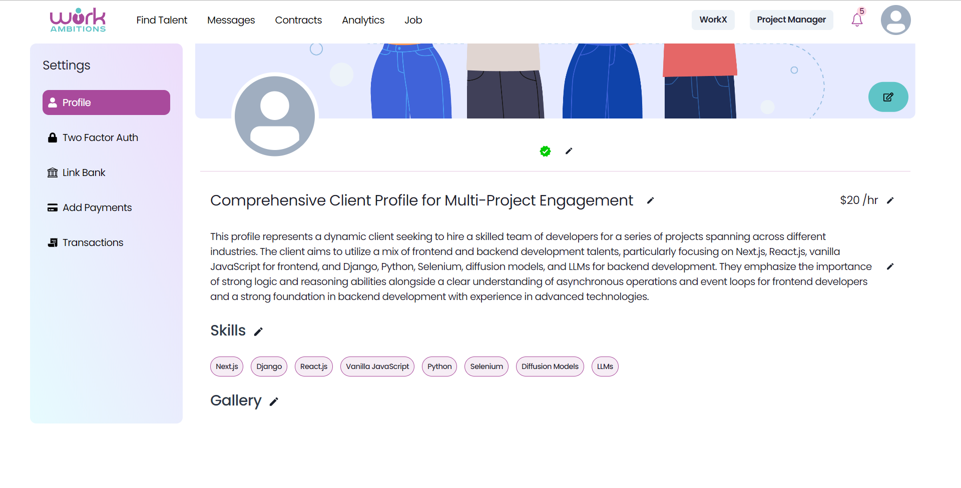Open Find Talent in navigation
Image resolution: width=961 pixels, height=488 pixels.
click(162, 20)
